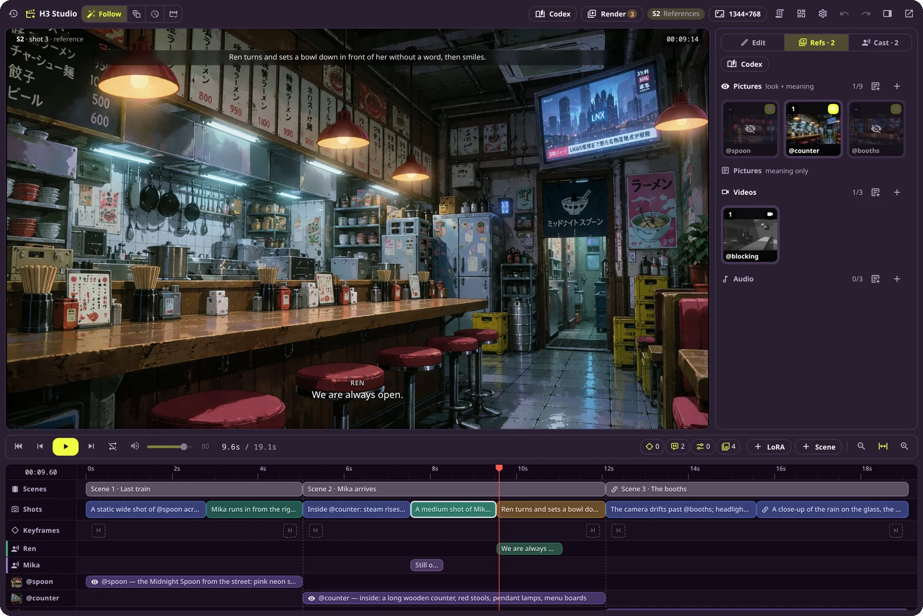The image size is (923, 616).
Task: Open the Audio list-add icon
Action: point(876,279)
